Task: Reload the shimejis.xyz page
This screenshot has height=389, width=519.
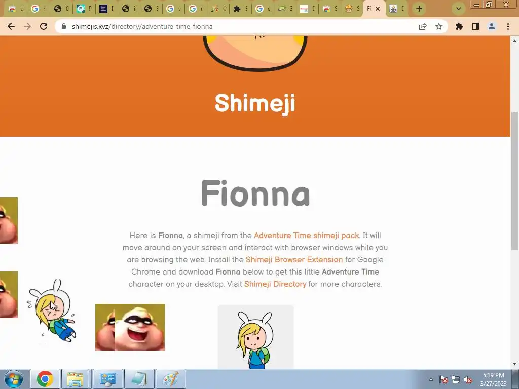Action: pyautogui.click(x=44, y=26)
